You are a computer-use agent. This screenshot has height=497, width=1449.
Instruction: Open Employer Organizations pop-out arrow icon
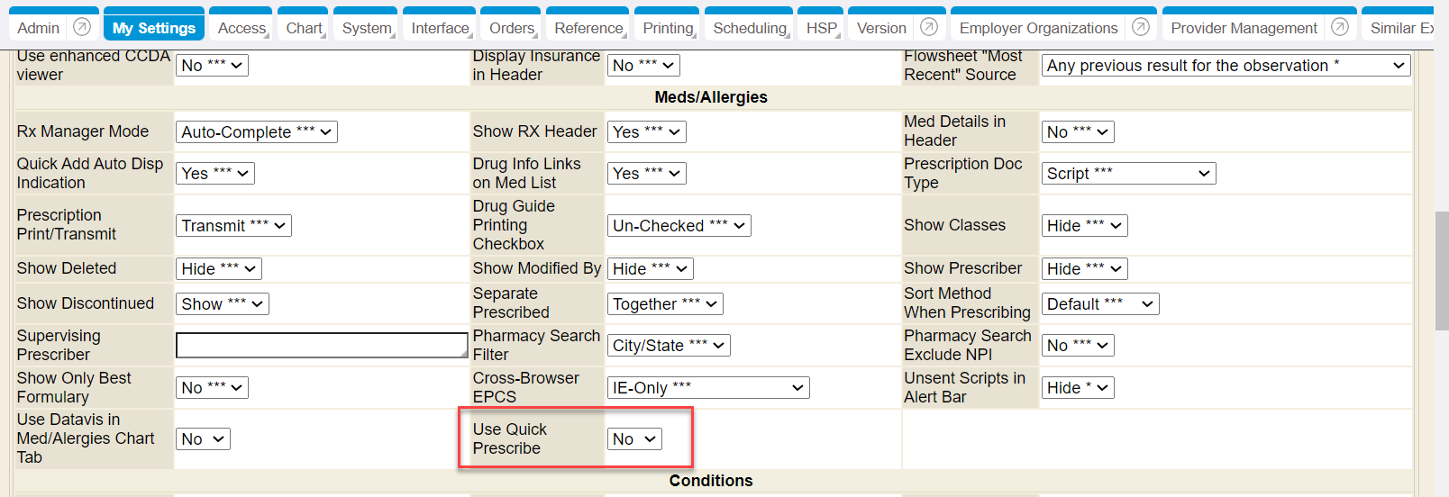1141,27
